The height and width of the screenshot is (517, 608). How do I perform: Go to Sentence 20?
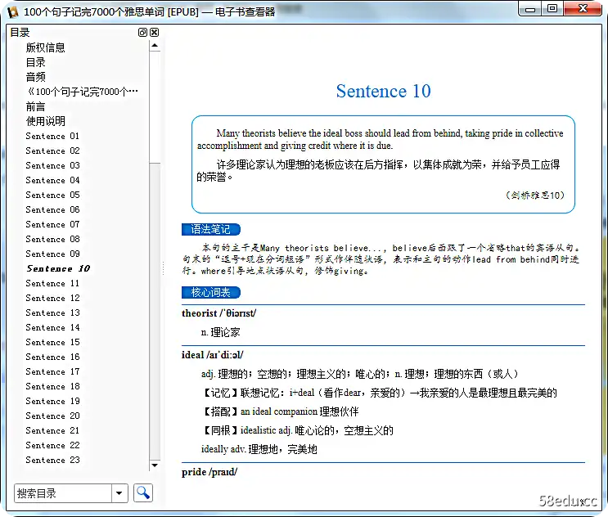[52, 416]
